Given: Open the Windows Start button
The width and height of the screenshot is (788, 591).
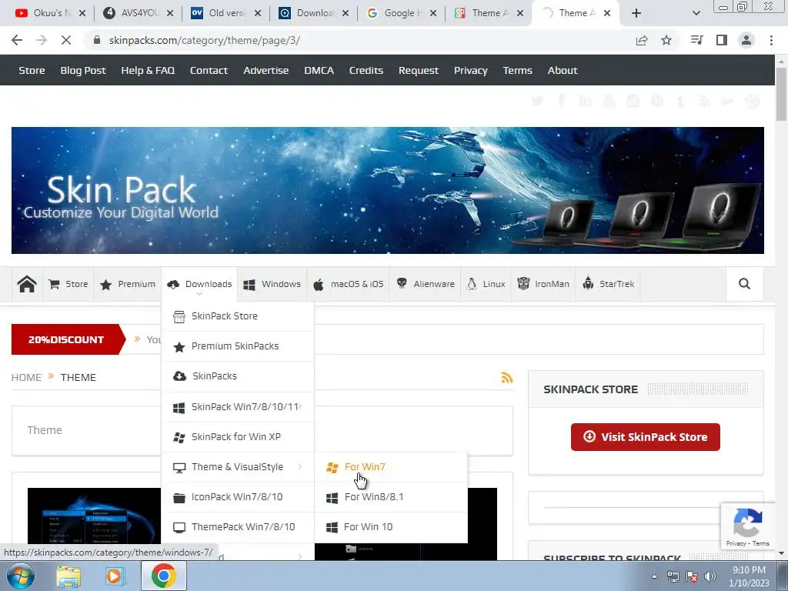Looking at the screenshot, I should click(21, 576).
